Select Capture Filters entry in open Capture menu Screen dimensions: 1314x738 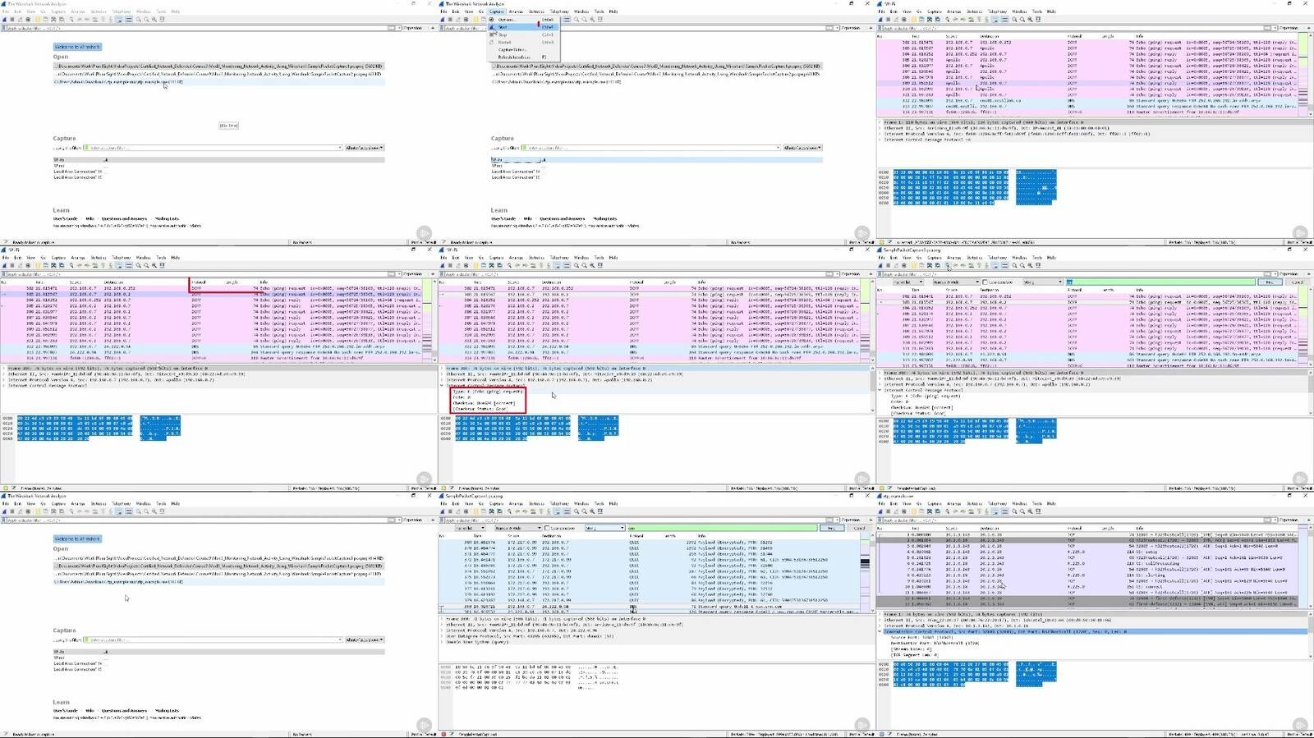[x=512, y=49]
